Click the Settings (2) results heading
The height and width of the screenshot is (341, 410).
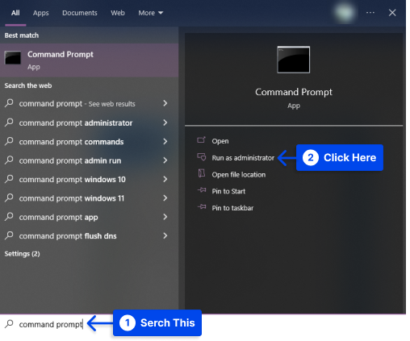click(22, 254)
